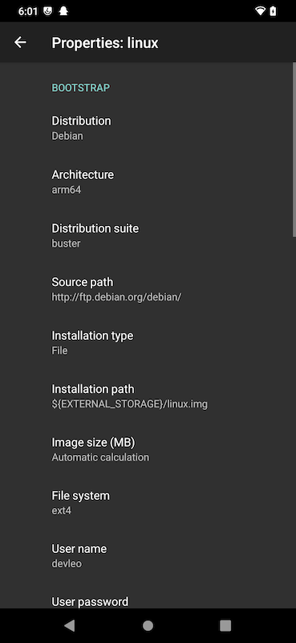Tap the recent apps square button
The width and height of the screenshot is (296, 643).
(225, 625)
